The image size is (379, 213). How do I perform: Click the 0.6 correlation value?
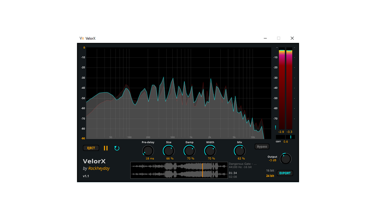(x=286, y=141)
